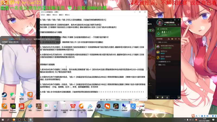Select the first friend showing 2/5 status
Screen dimensions: 217x122
coord(168,47)
